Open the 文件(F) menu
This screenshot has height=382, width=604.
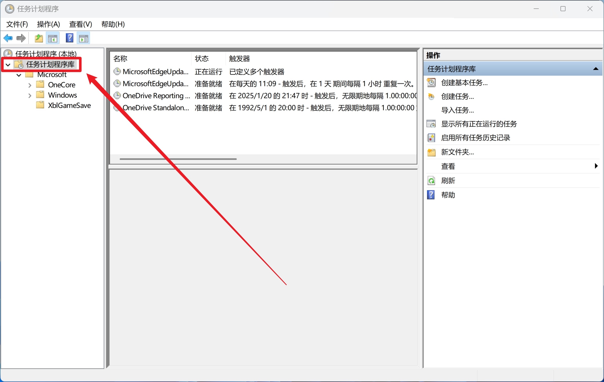(17, 24)
